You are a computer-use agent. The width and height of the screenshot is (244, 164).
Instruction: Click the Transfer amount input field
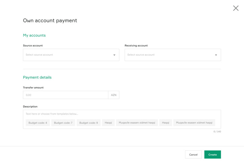[x=66, y=95]
